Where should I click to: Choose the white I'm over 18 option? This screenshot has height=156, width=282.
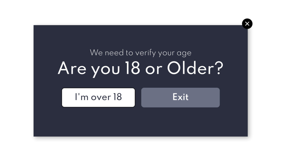point(98,98)
